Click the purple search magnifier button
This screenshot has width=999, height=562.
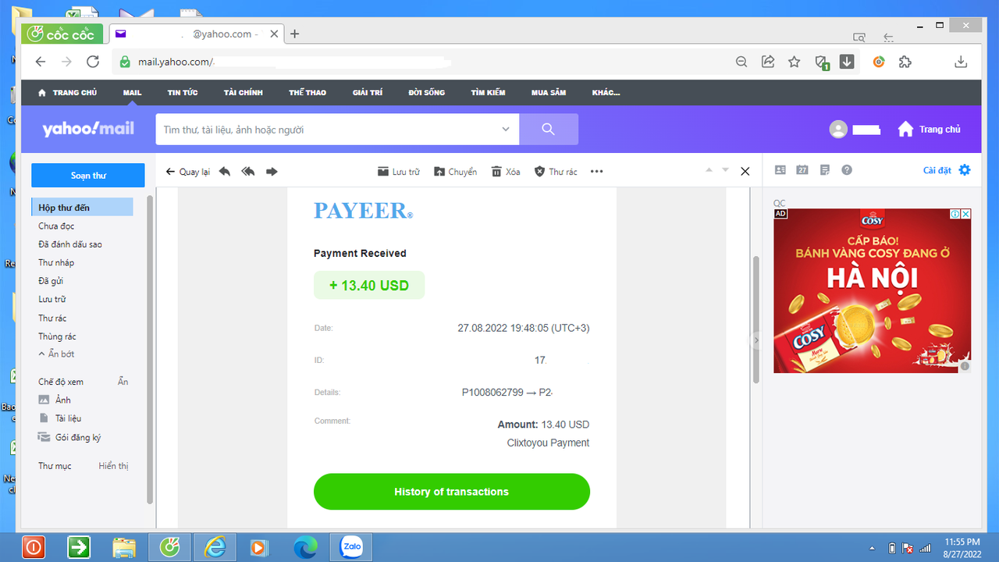(x=549, y=130)
